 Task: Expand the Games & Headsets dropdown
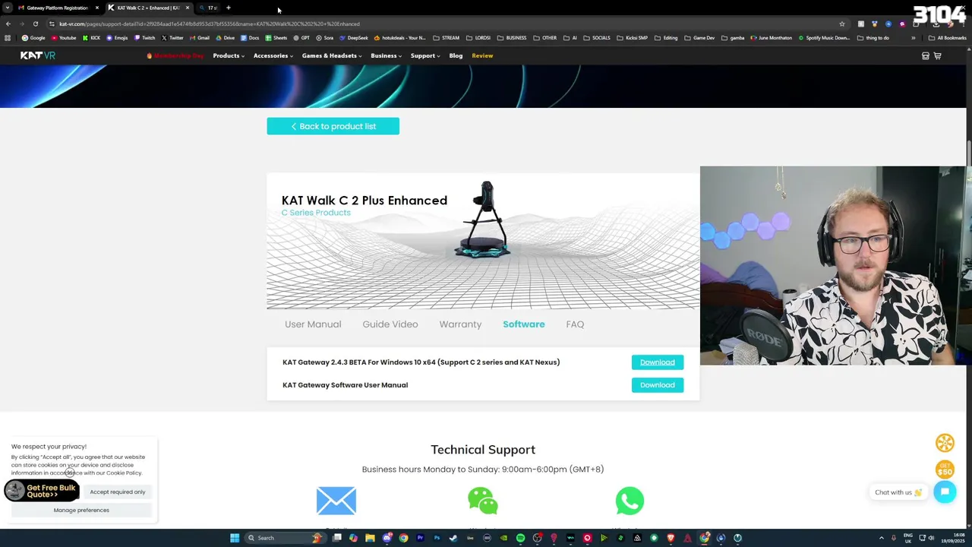(x=332, y=55)
